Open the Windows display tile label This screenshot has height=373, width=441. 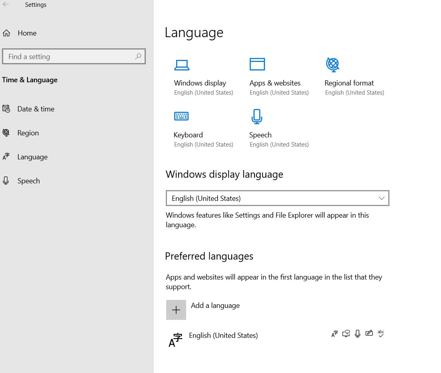[200, 83]
